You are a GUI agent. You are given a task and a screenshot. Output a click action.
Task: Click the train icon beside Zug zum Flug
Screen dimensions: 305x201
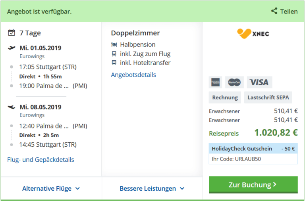click(114, 54)
